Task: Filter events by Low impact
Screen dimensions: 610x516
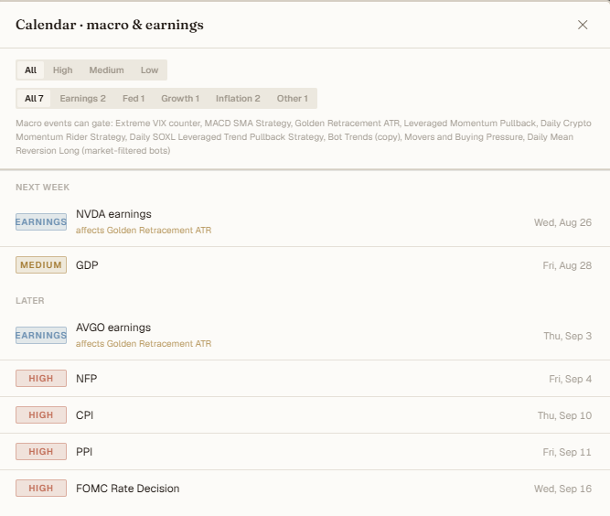Action: pyautogui.click(x=149, y=70)
